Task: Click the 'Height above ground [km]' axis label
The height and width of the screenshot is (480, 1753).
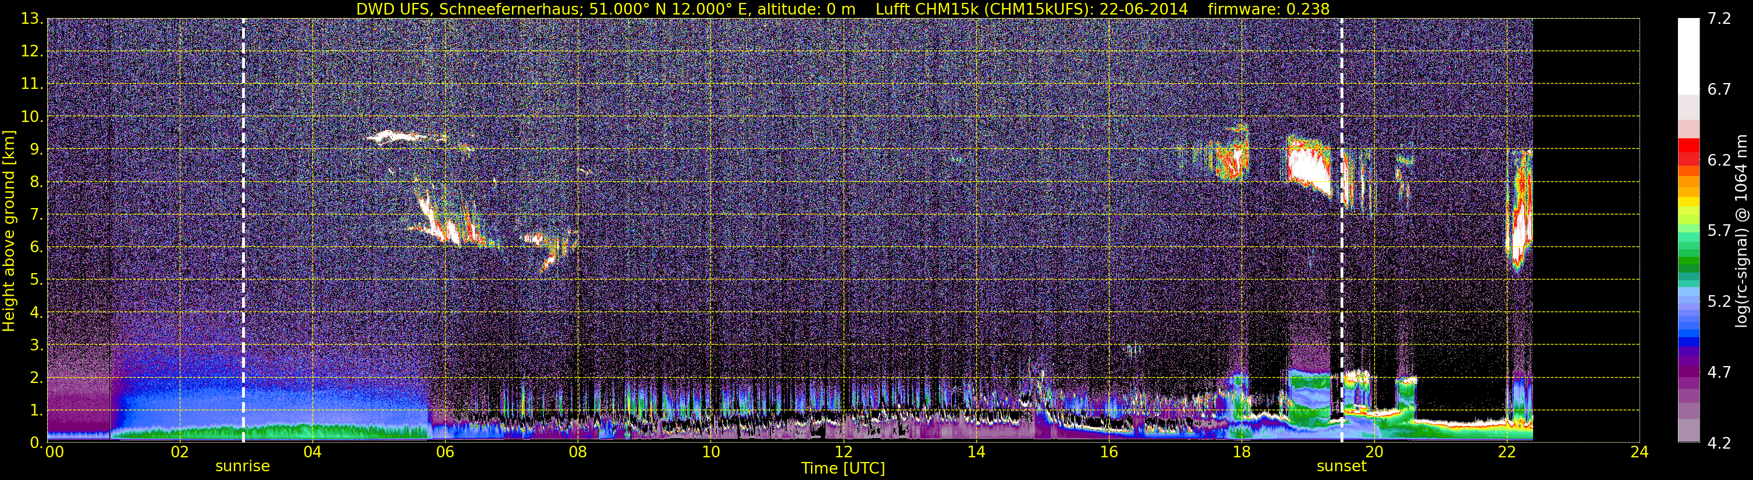Action: point(9,231)
